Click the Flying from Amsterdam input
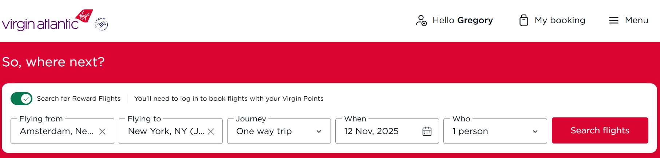Image resolution: width=660 pixels, height=158 pixels. click(56, 131)
